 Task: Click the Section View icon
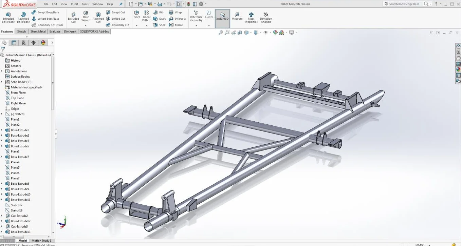click(240, 33)
